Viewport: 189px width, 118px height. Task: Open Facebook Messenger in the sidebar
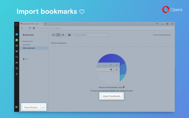coord(17,34)
